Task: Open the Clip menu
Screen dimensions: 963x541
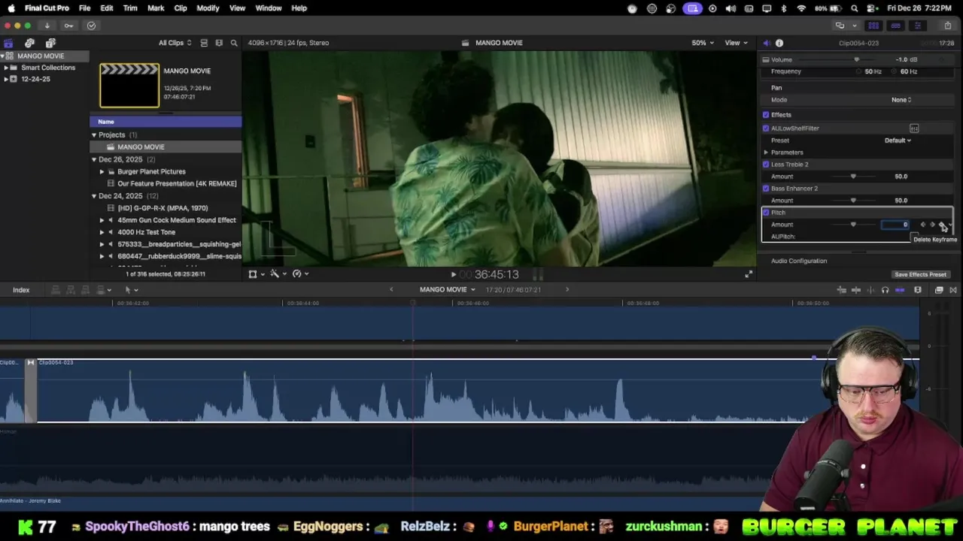Action: point(181,8)
